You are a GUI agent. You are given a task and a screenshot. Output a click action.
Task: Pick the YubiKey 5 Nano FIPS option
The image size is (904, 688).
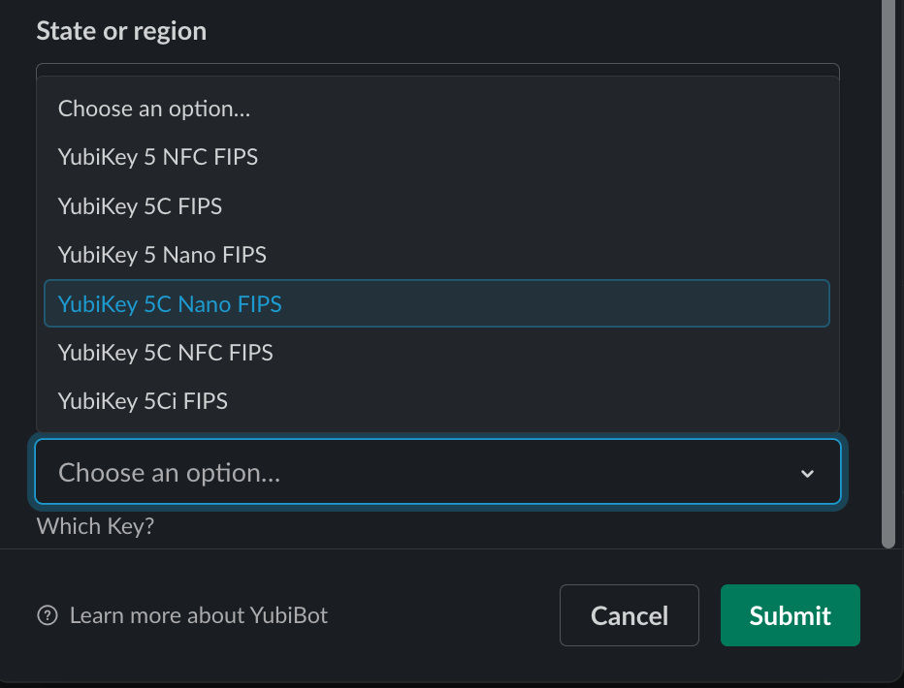pyautogui.click(x=162, y=255)
